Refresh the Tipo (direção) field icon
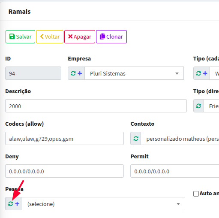 coord(198,106)
